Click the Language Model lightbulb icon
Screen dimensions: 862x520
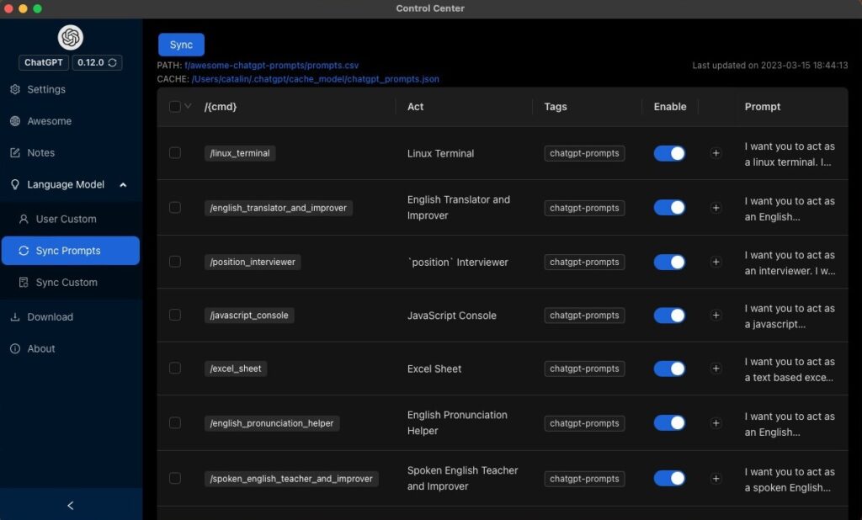(15, 185)
